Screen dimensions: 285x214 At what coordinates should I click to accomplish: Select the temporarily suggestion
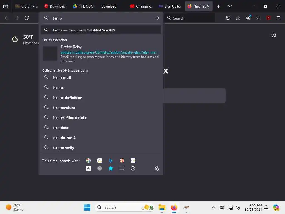(101, 148)
